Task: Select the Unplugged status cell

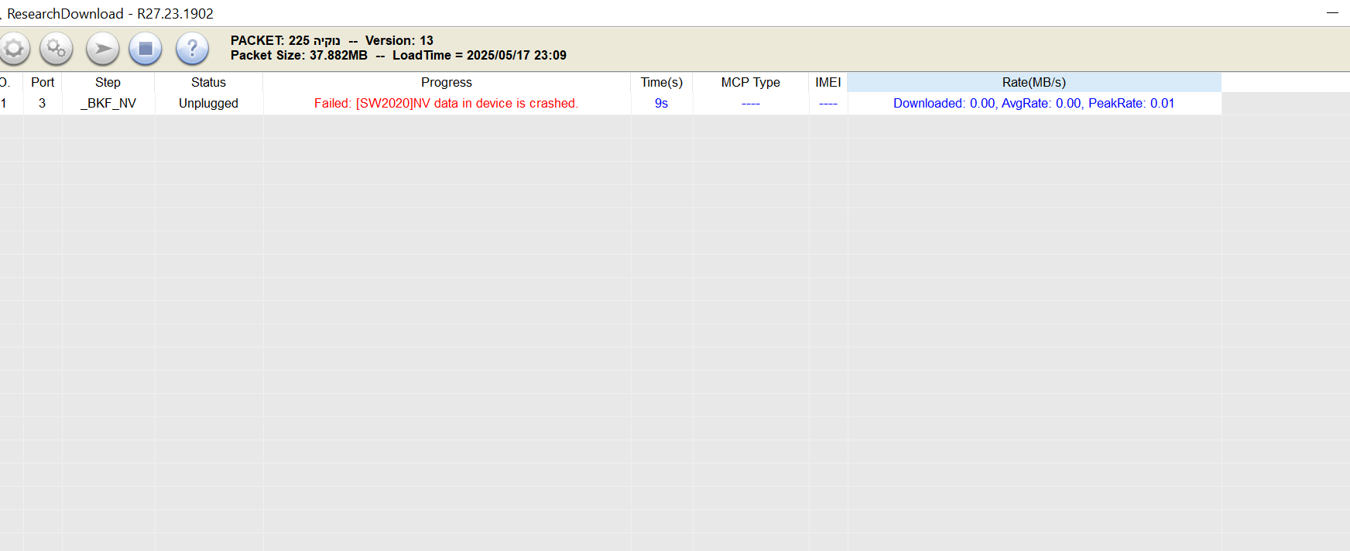Action: (x=209, y=103)
